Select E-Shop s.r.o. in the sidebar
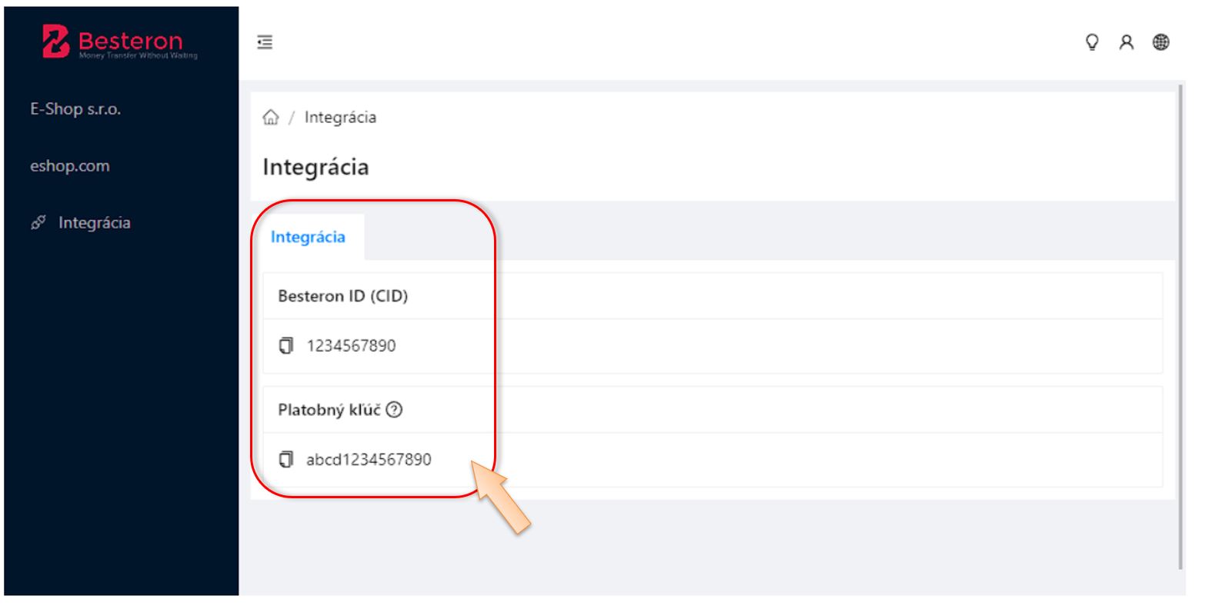1205x609 pixels. [75, 108]
